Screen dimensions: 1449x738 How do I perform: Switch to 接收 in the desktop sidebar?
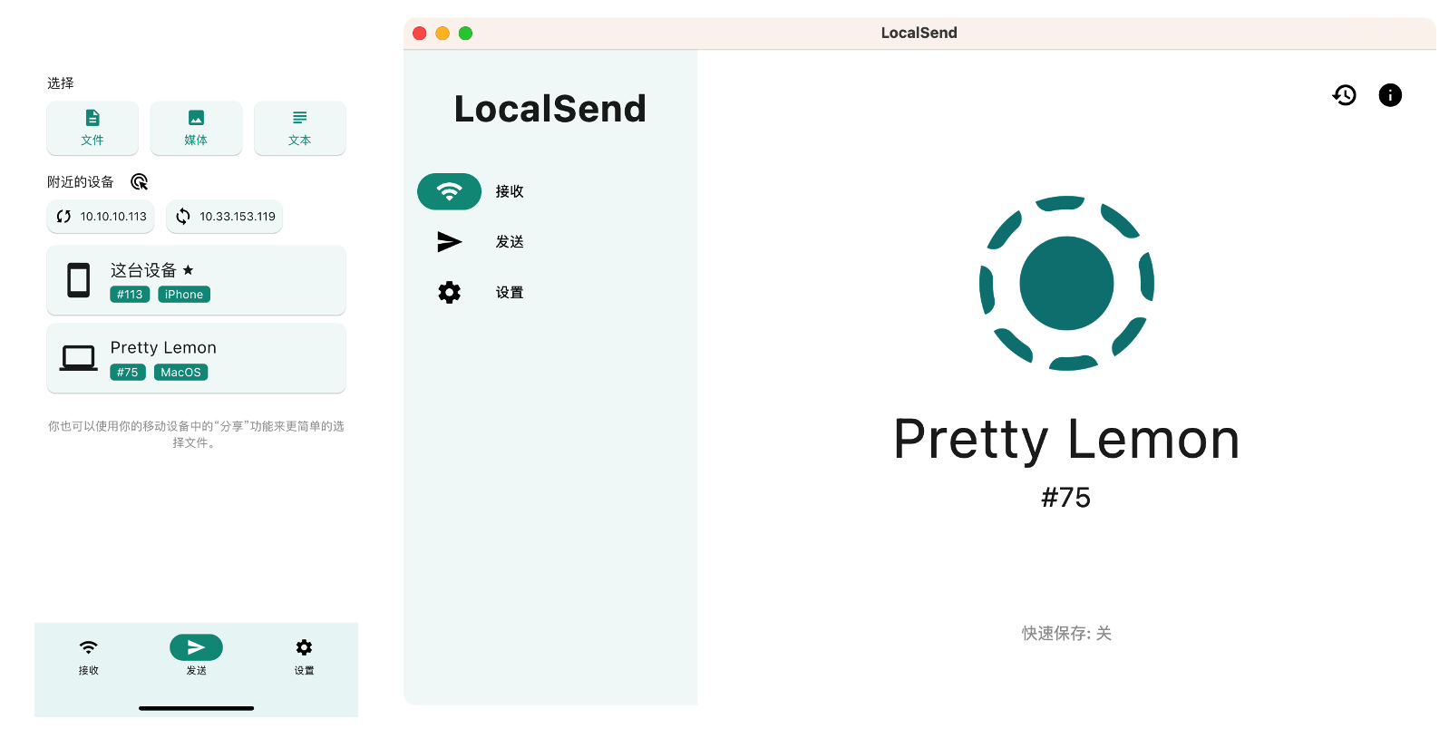pyautogui.click(x=450, y=191)
